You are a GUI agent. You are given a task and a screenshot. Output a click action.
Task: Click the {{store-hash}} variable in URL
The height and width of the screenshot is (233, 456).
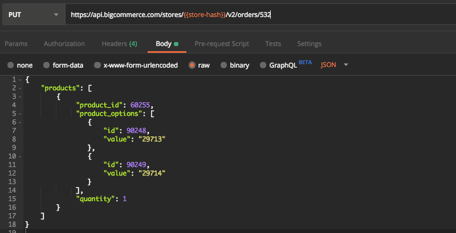tap(205, 15)
